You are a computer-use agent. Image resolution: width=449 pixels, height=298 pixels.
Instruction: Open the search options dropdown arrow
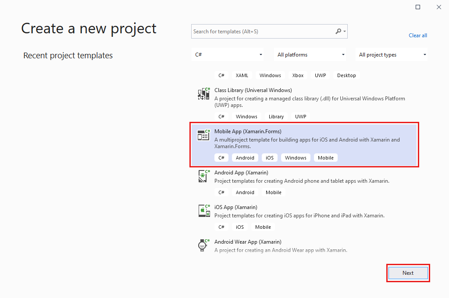pyautogui.click(x=345, y=32)
